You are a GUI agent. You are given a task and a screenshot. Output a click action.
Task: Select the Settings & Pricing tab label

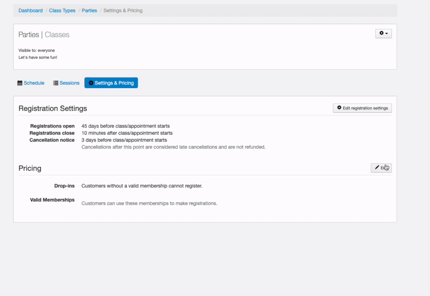click(x=114, y=83)
